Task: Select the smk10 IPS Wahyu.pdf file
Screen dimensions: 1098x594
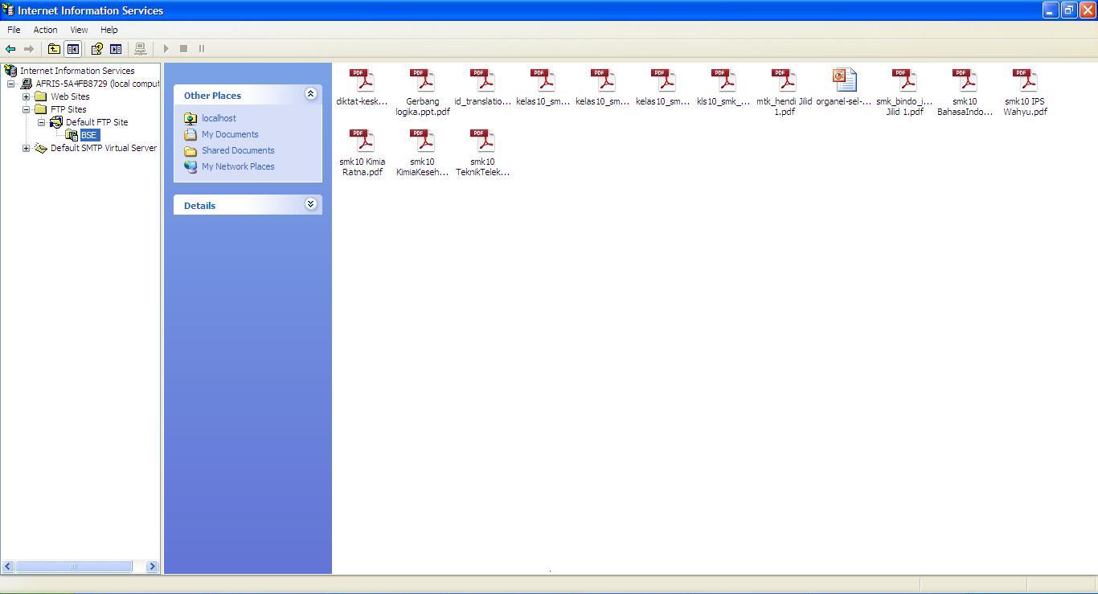Action: click(1025, 92)
